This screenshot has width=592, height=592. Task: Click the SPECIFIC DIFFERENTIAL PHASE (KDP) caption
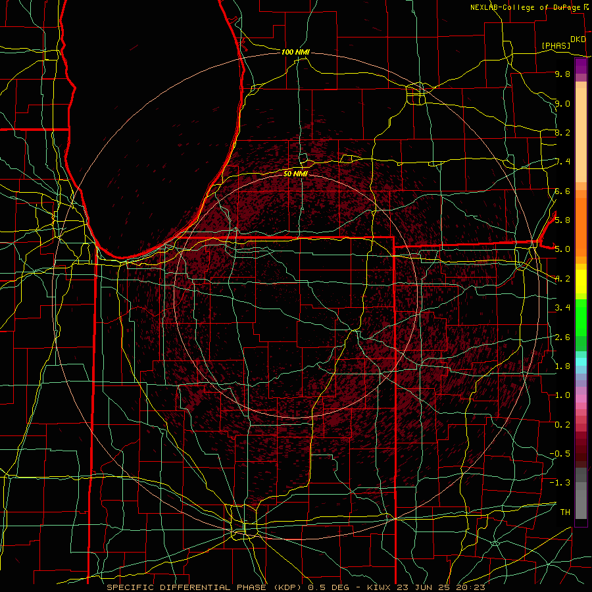coord(205,587)
